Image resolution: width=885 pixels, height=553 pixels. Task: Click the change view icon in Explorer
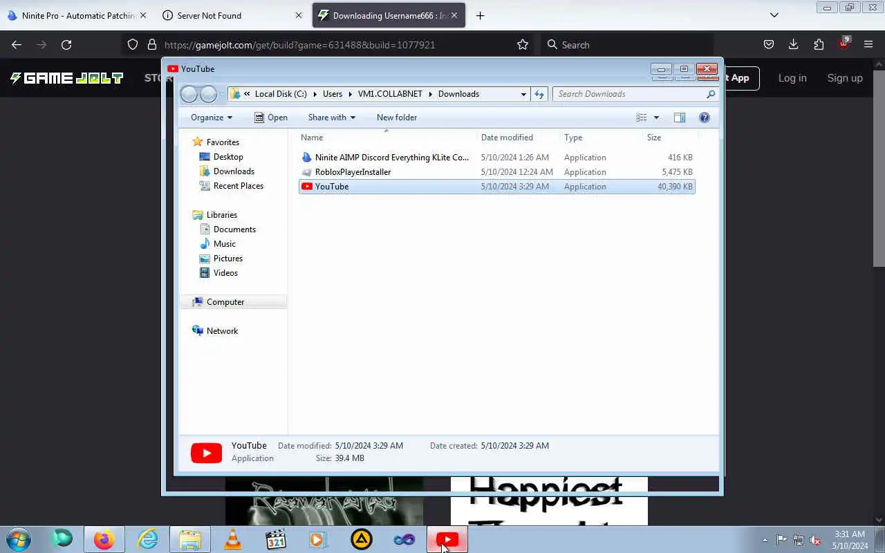[x=642, y=118]
